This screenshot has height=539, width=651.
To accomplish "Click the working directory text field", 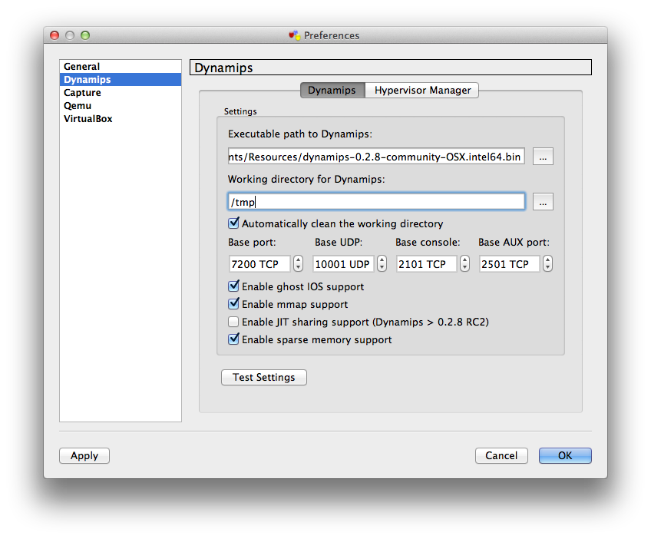I will pyautogui.click(x=376, y=202).
